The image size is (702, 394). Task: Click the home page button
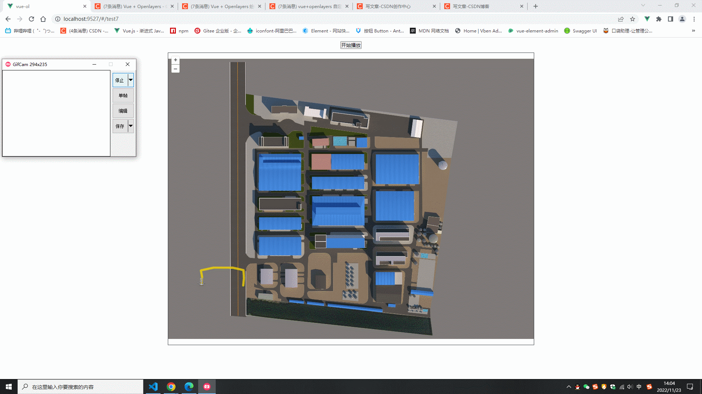[43, 19]
